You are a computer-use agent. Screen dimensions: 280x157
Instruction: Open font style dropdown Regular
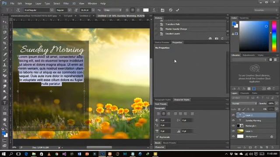point(70,10)
